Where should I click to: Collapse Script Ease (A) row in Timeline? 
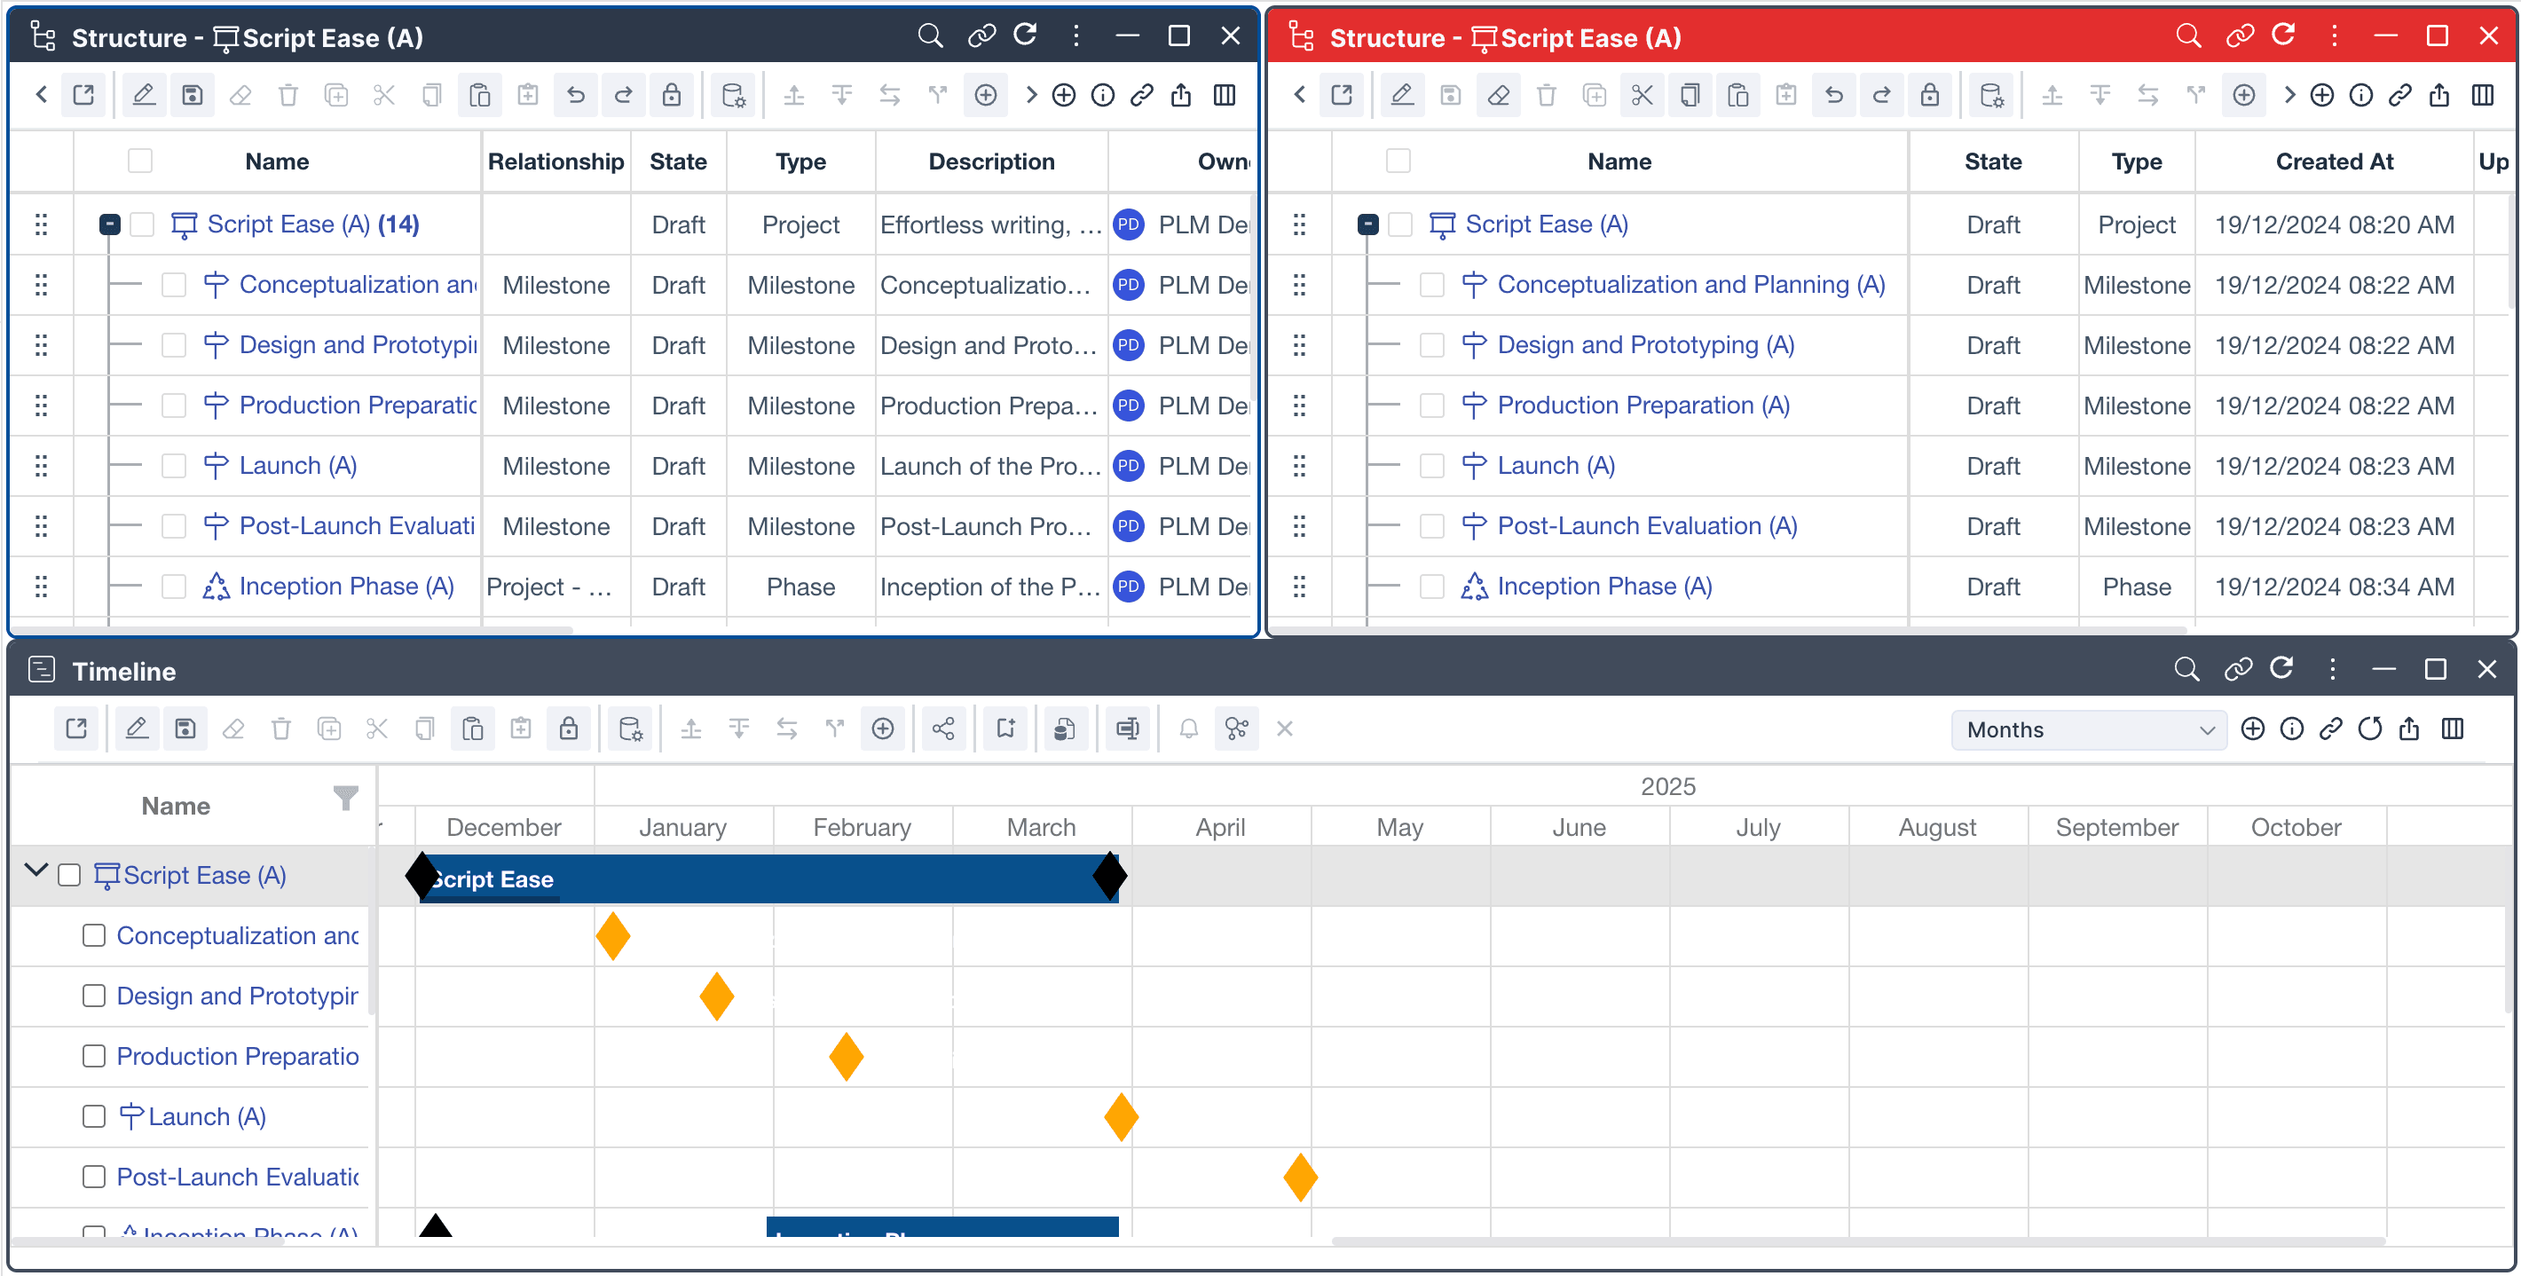[36, 870]
